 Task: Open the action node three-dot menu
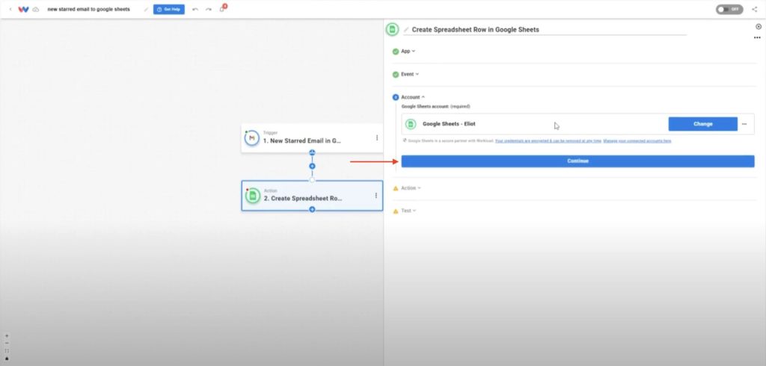pos(376,196)
